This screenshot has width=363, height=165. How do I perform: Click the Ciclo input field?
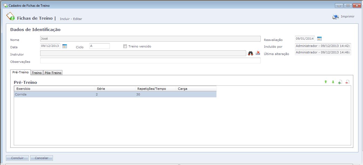coord(99,46)
